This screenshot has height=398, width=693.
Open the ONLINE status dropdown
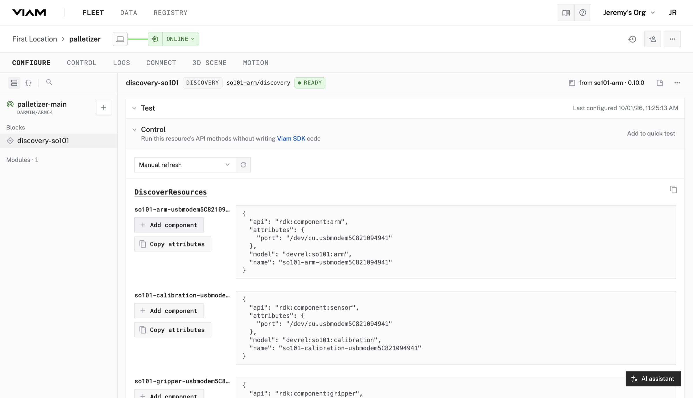180,39
